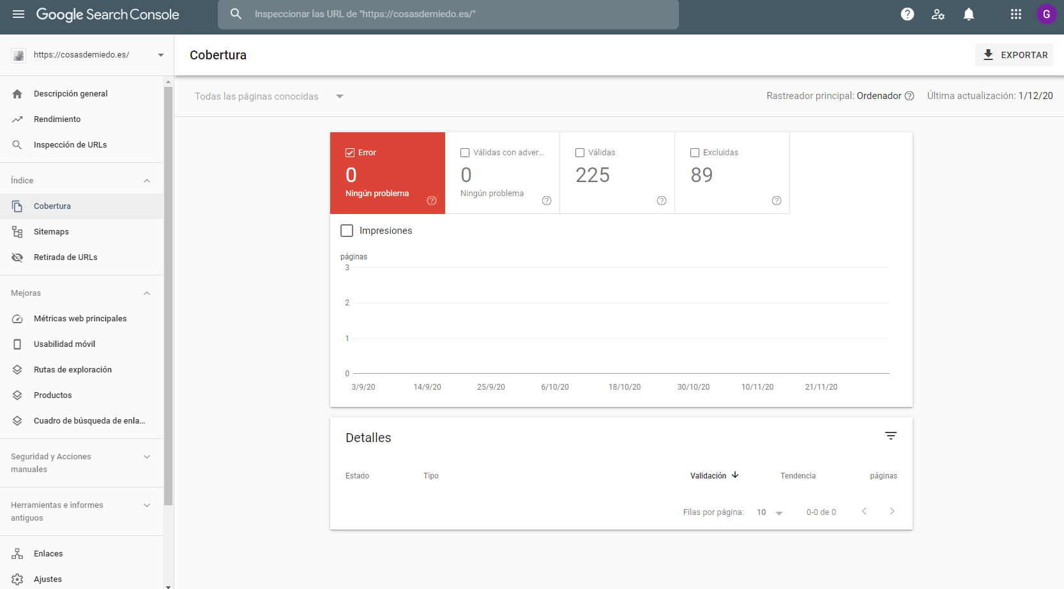Check the Válidas checkbox
This screenshot has width=1064, height=589.
[x=580, y=153]
